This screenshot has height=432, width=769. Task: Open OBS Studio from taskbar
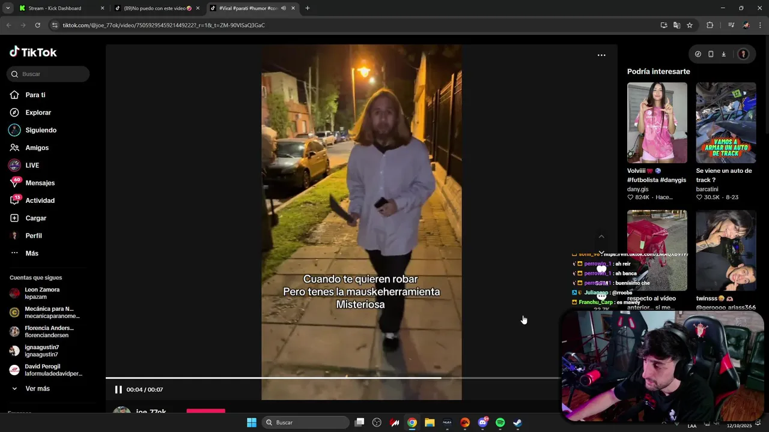click(377, 422)
